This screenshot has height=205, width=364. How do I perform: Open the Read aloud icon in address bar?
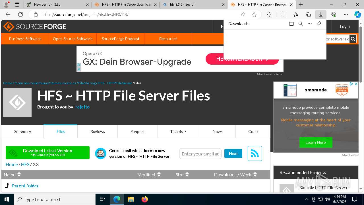click(x=243, y=15)
